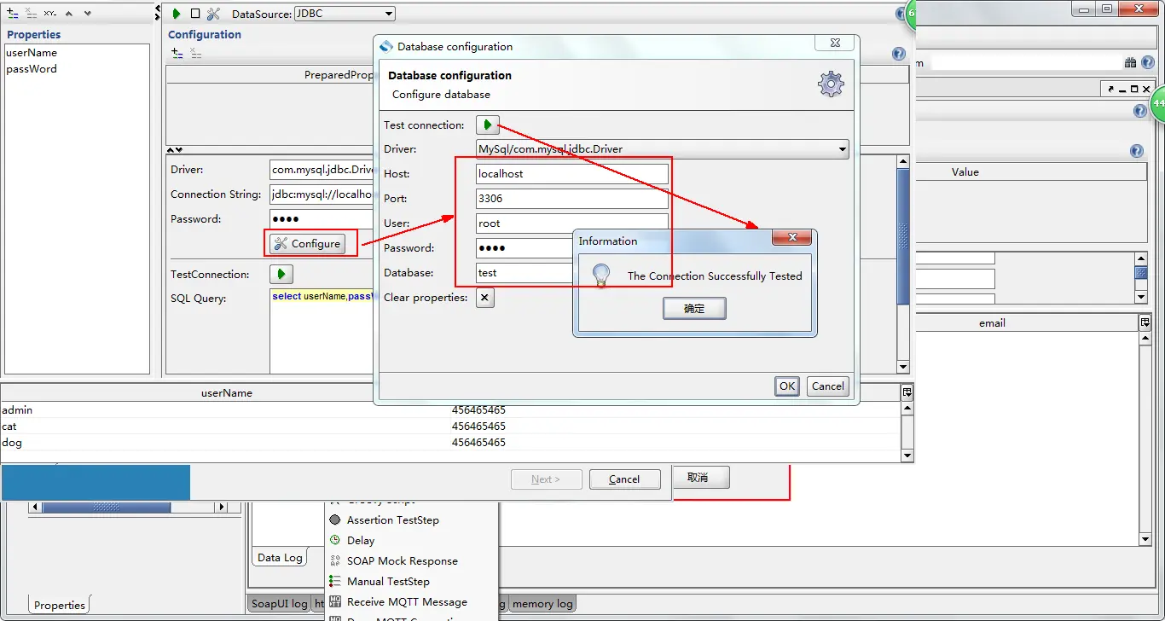Click the wizard Cancel button
Image resolution: width=1165 pixels, height=621 pixels.
point(624,479)
